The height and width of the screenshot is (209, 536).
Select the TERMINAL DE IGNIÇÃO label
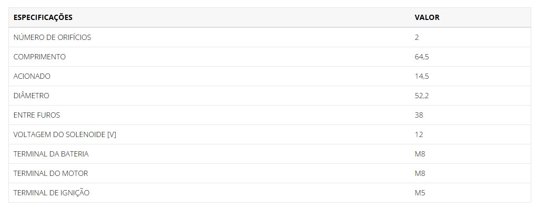coord(52,193)
